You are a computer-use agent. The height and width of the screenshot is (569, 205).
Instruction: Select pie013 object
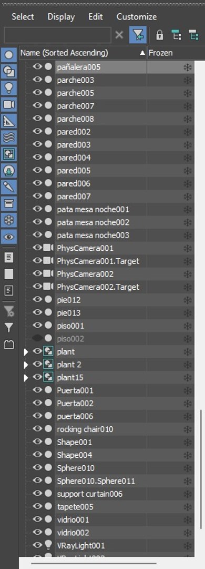[69, 313]
